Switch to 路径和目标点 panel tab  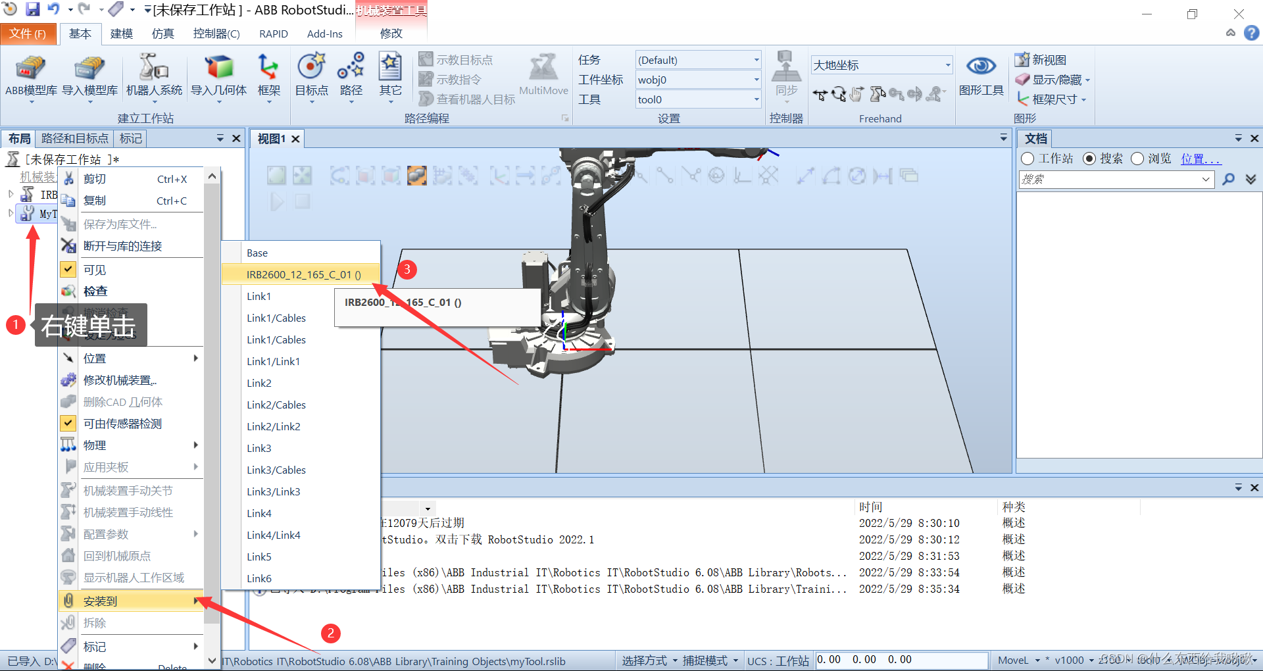[74, 138]
